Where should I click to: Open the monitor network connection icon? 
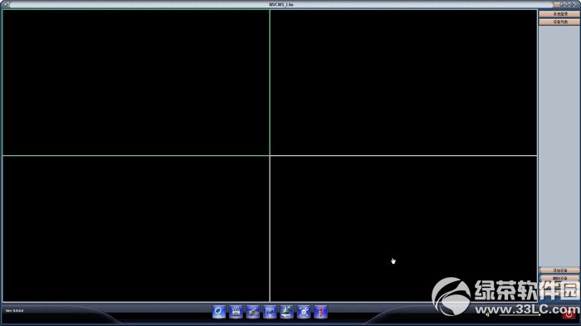click(287, 312)
